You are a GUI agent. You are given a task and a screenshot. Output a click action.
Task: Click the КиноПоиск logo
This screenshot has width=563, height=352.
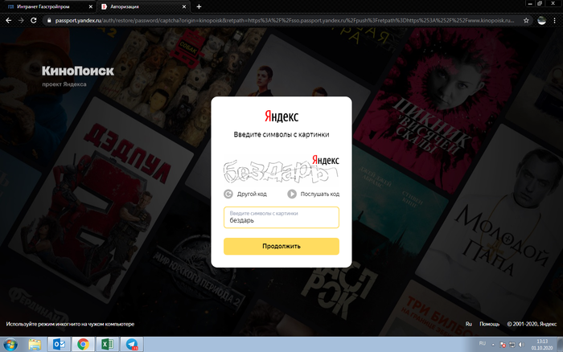(x=78, y=72)
